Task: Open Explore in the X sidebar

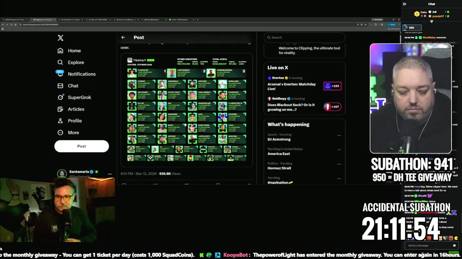Action: 71,62
